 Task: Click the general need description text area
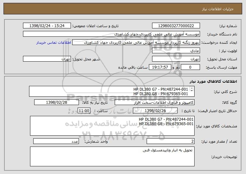click(112, 91)
